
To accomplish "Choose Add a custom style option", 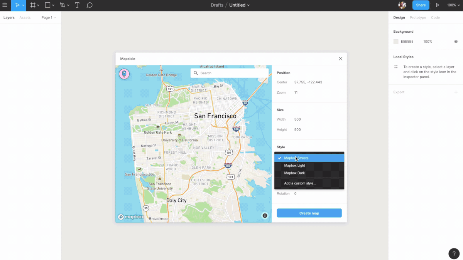I will point(309,183).
